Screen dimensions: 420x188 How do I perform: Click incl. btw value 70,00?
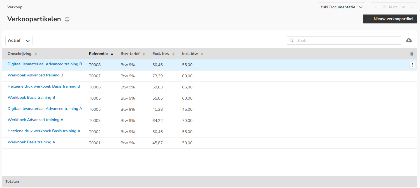(x=187, y=121)
